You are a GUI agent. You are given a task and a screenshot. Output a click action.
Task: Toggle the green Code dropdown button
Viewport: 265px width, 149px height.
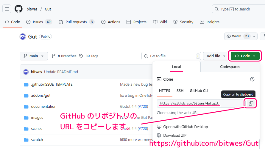tap(245, 56)
